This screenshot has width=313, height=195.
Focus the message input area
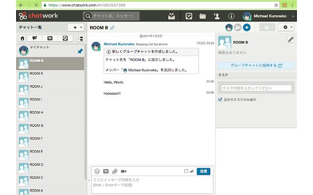152,184
